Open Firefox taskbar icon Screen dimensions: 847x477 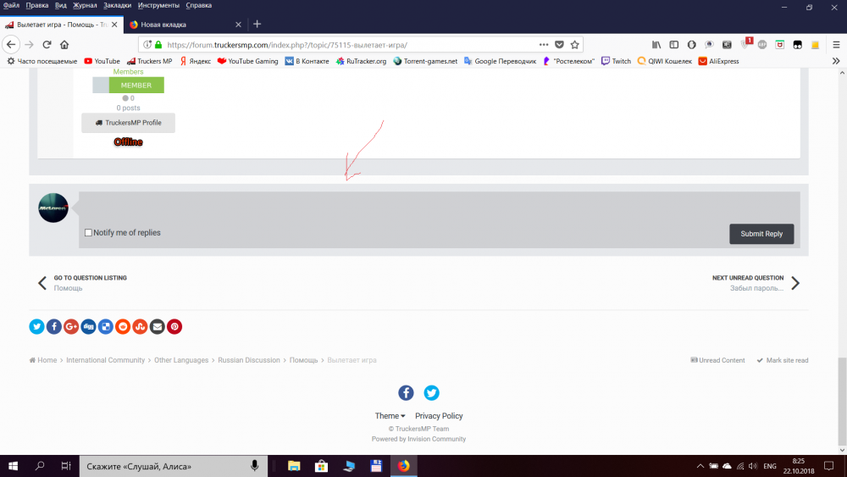click(x=403, y=466)
